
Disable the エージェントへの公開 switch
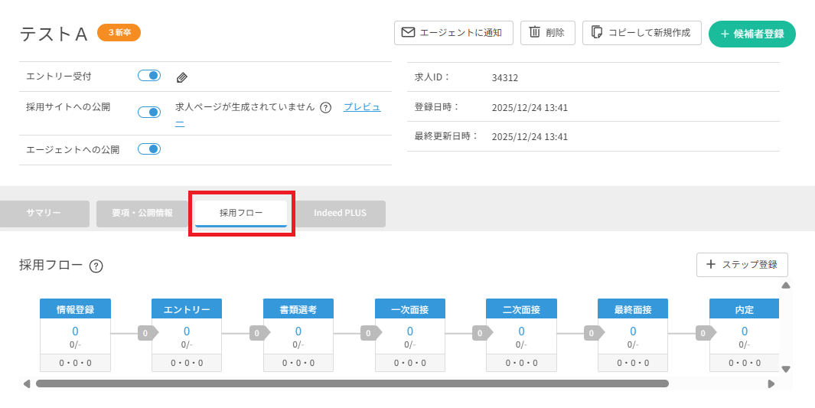tap(149, 149)
